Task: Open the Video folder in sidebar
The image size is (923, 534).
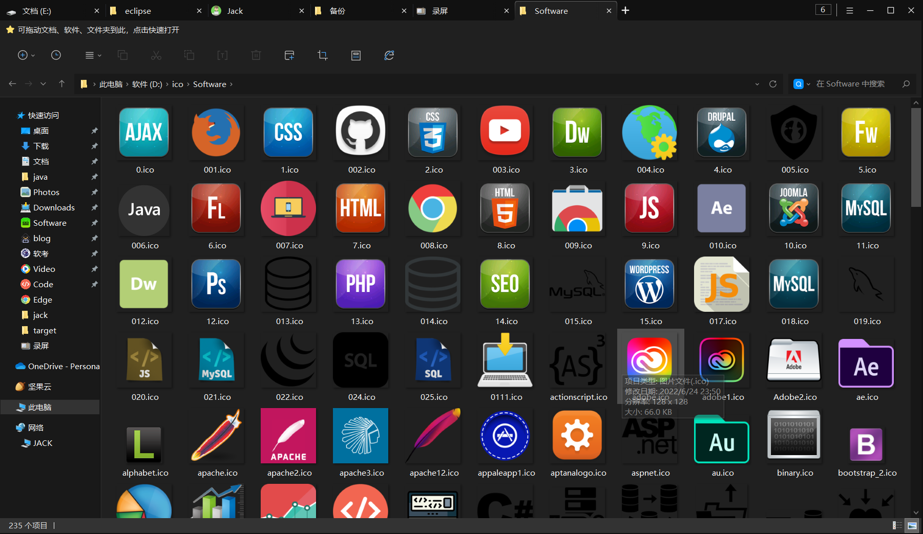Action: [44, 269]
